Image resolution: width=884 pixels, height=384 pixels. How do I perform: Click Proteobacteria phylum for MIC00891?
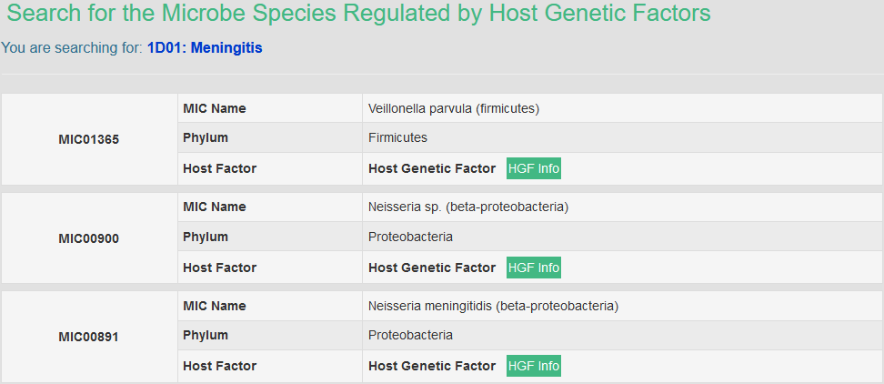[410, 335]
